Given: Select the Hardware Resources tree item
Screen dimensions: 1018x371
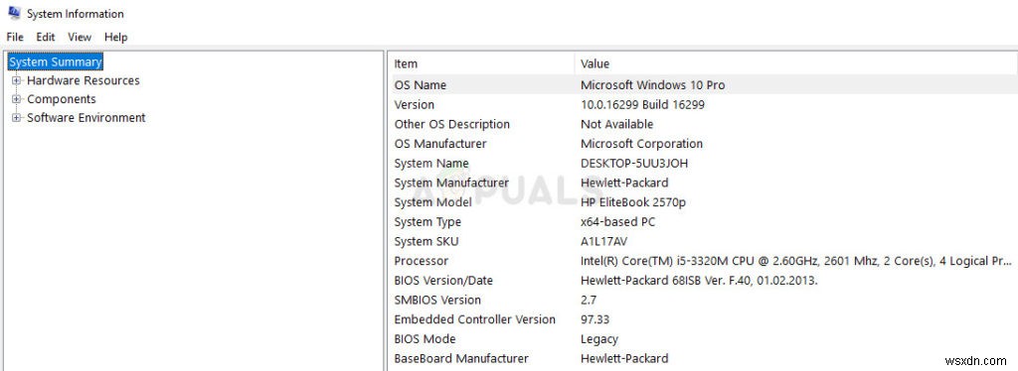Looking at the screenshot, I should [84, 81].
